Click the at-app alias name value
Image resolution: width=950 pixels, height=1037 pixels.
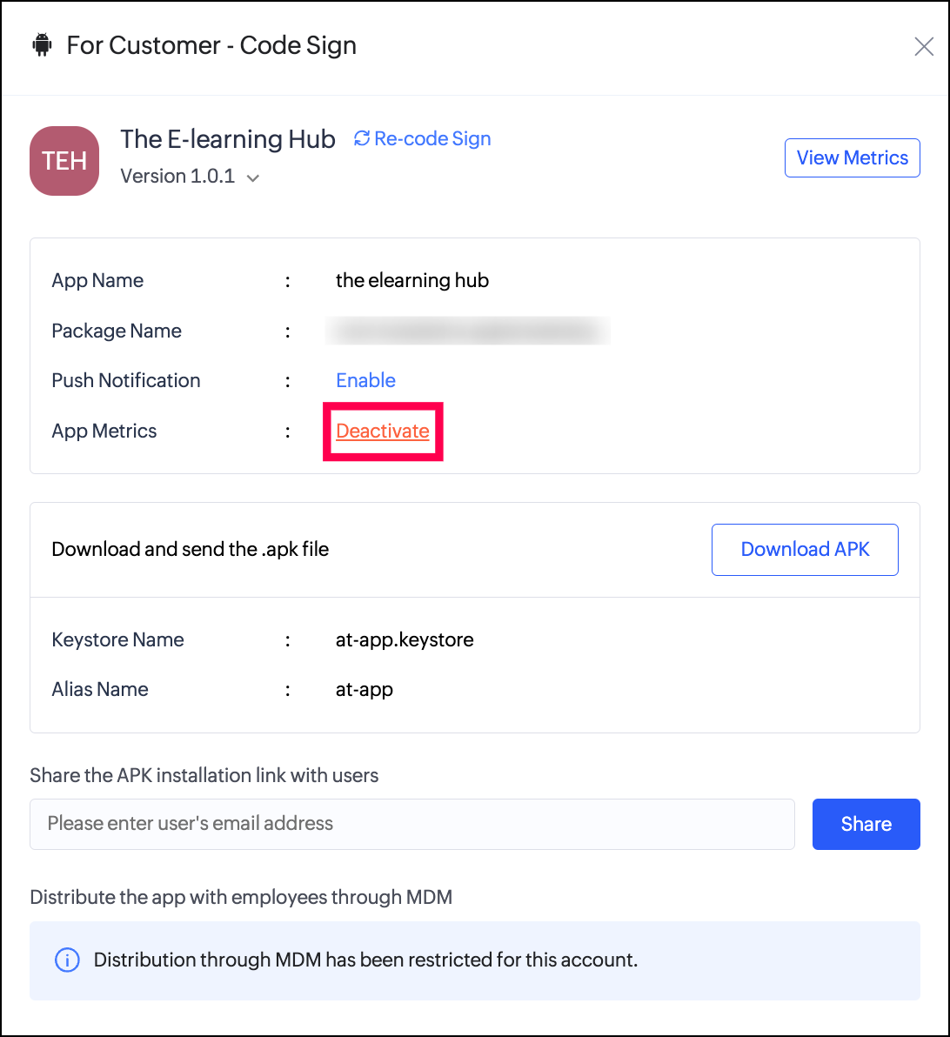[x=365, y=689]
